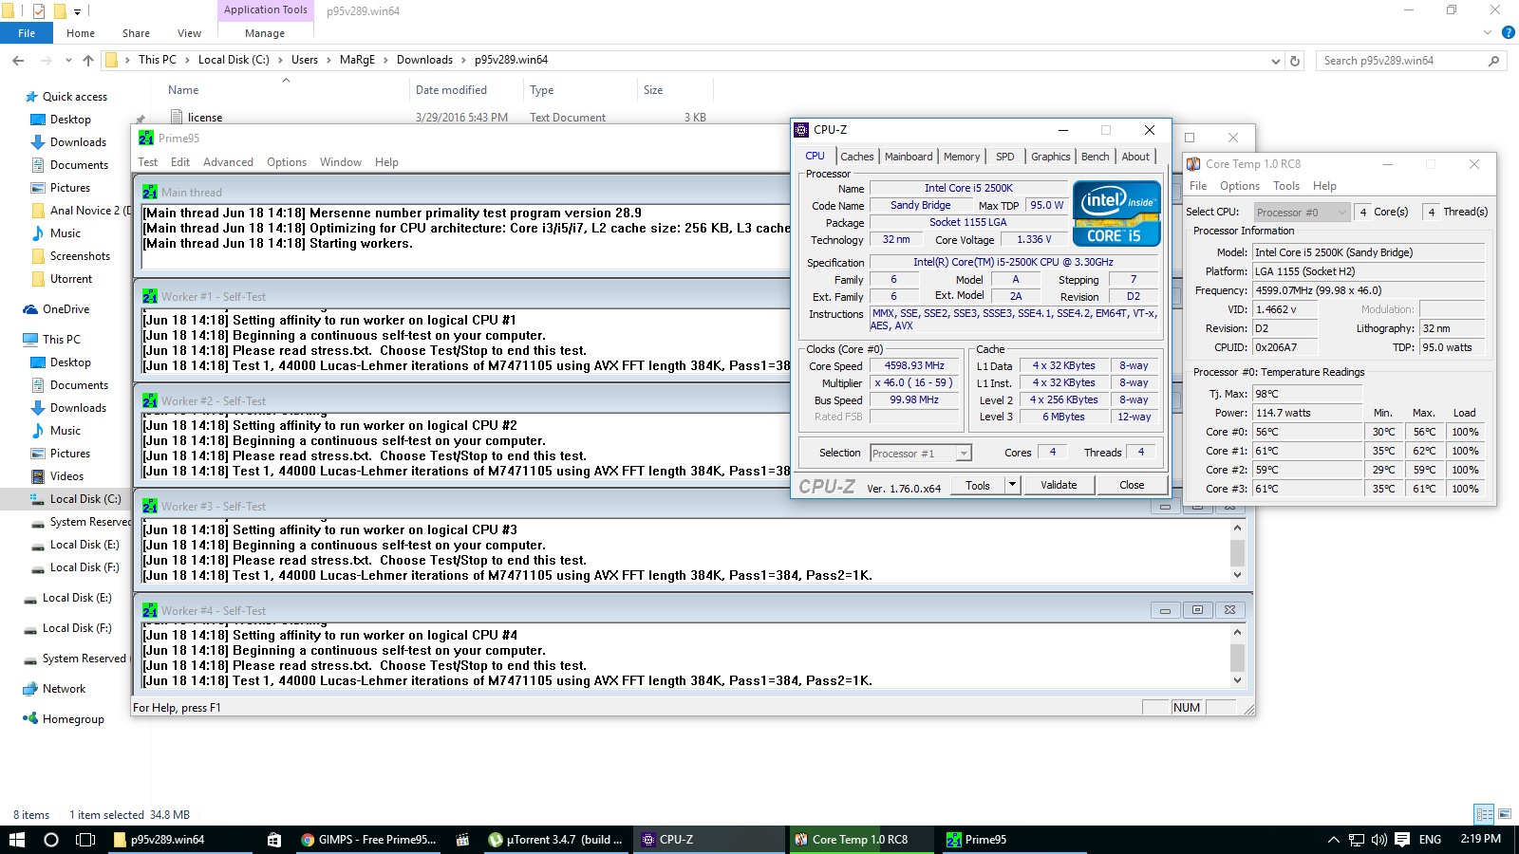Viewport: 1519px width, 854px height.
Task: Open Task View on the taskbar
Action: pos(85,840)
